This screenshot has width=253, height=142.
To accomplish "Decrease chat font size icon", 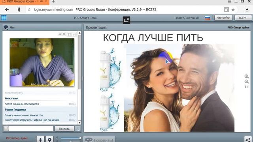I will point(74,34).
